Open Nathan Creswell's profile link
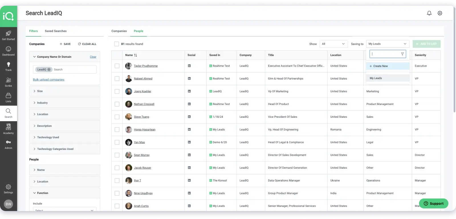This screenshot has width=456, height=219. pos(144,104)
